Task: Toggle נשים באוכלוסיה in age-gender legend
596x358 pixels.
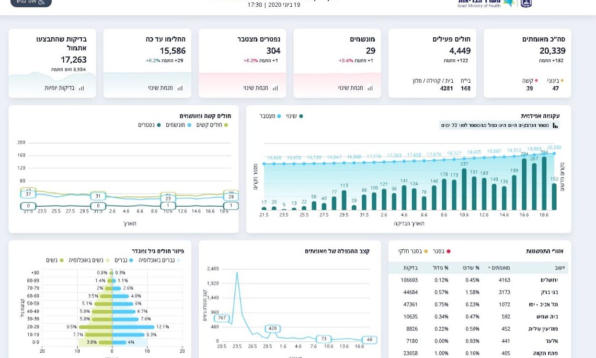Action: click(x=88, y=260)
